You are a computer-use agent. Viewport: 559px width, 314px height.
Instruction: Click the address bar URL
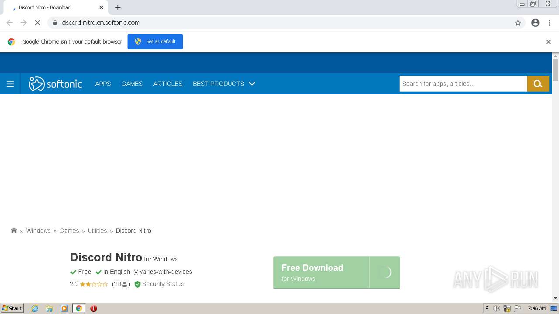[100, 23]
